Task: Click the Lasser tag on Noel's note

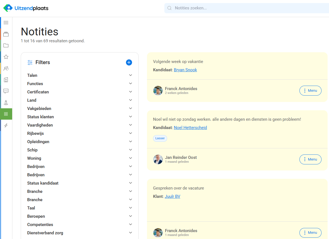Action: coord(160,138)
